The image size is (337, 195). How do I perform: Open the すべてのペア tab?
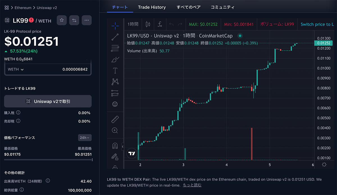(188, 7)
